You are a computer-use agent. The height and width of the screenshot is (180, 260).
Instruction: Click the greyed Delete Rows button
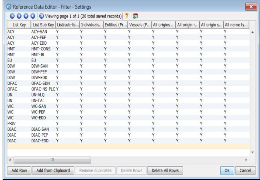[x=131, y=170]
